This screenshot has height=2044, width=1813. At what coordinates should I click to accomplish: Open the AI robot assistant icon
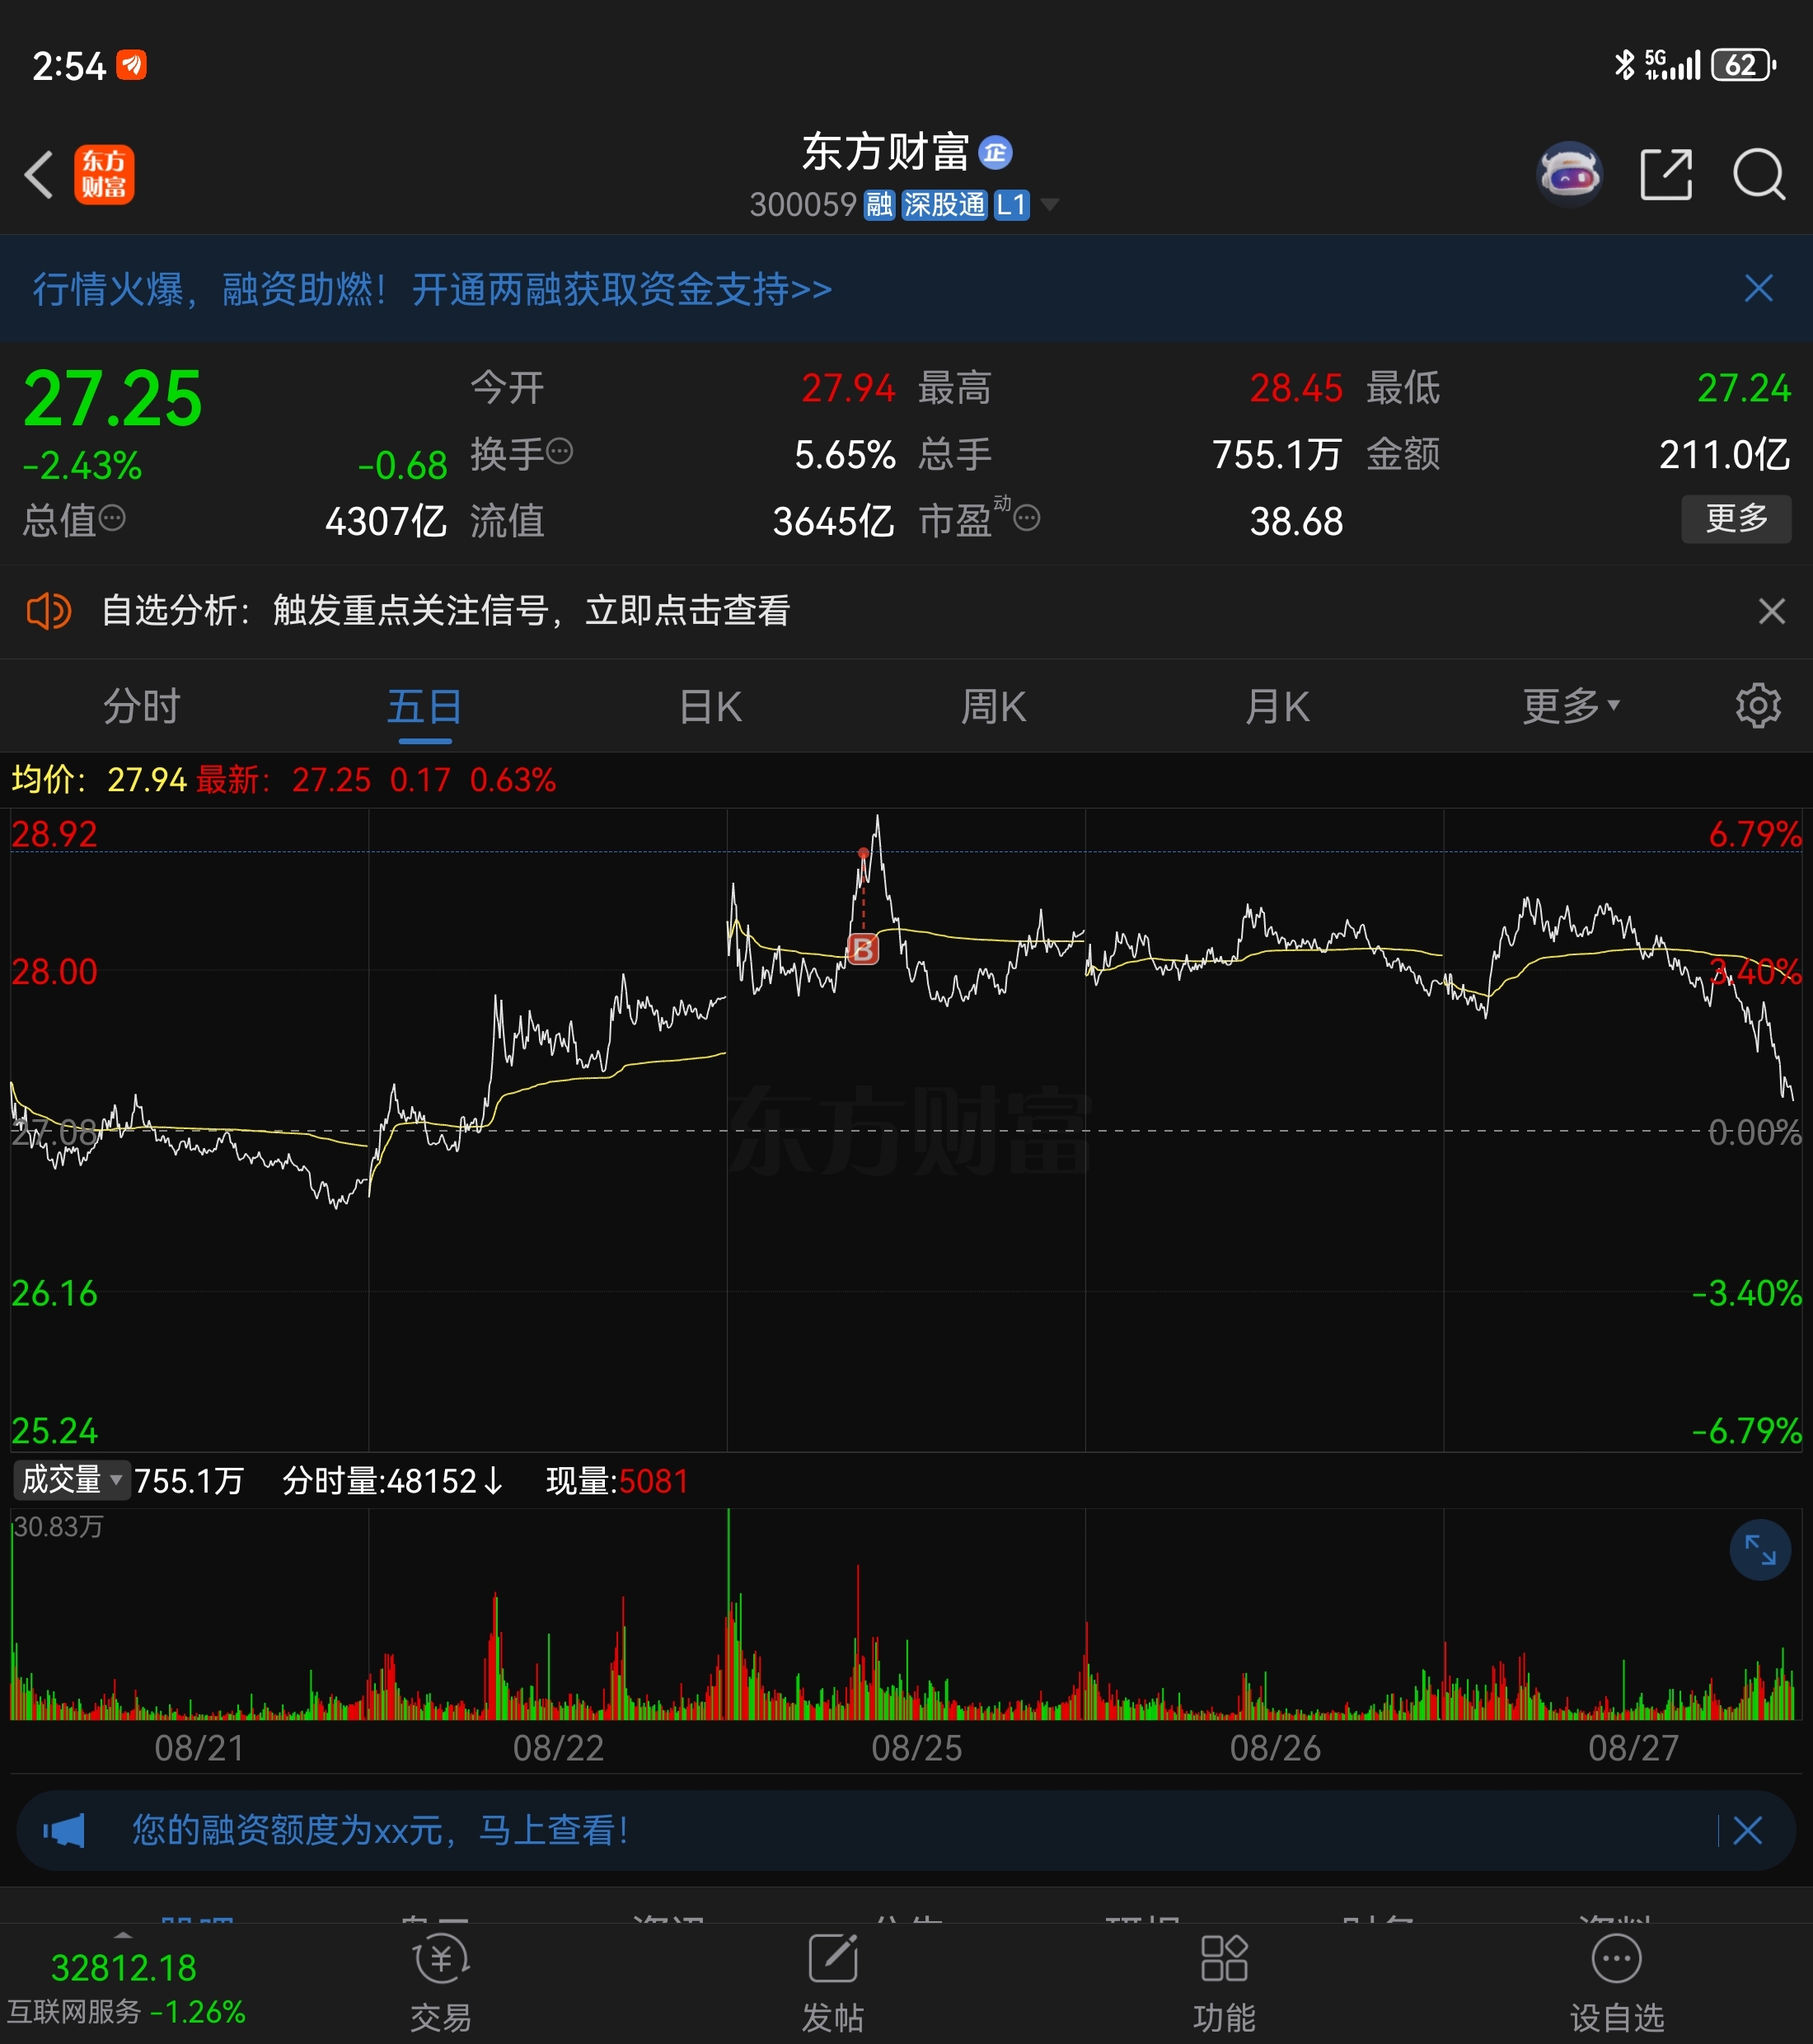[1569, 174]
